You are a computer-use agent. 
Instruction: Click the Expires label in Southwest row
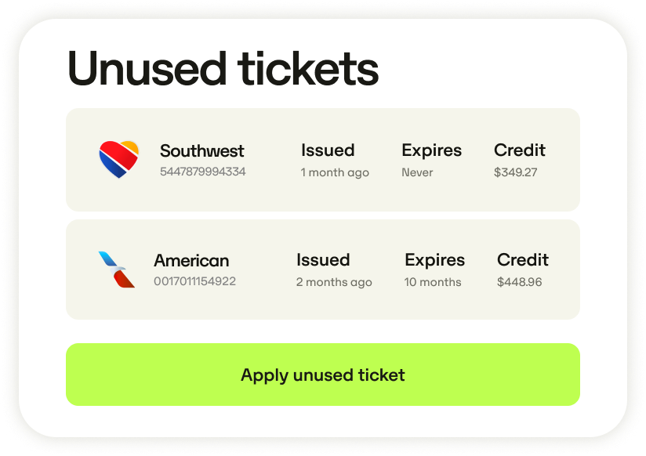[431, 150]
